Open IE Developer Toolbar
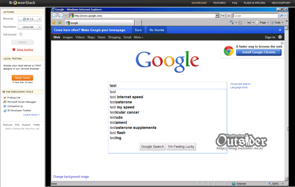The width and height of the screenshot is (295, 187). pyautogui.click(x=17, y=110)
